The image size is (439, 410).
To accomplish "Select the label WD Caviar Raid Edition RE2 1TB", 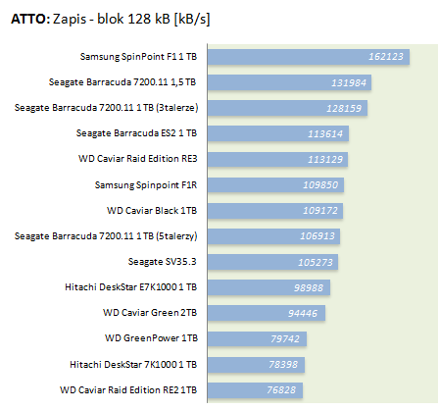I will point(128,390).
